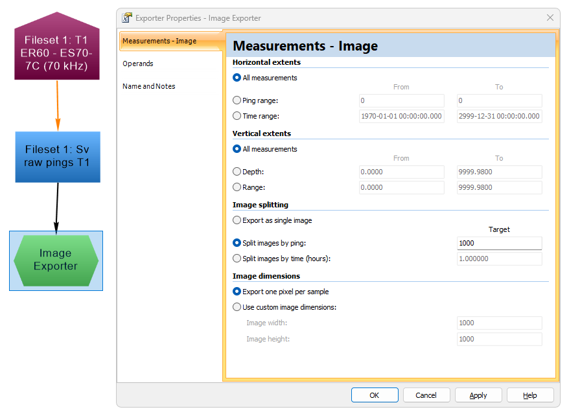Image resolution: width=569 pixels, height=416 pixels.
Task: Open the Name and Notes page
Action: [149, 86]
